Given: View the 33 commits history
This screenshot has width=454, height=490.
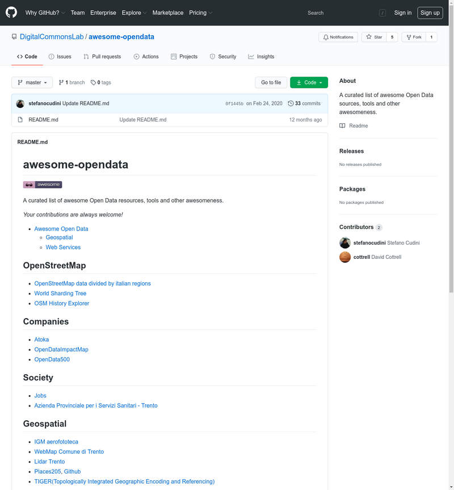Looking at the screenshot, I should [304, 103].
